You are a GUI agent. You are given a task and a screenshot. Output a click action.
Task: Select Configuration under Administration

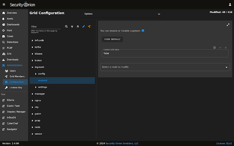tap(15, 82)
